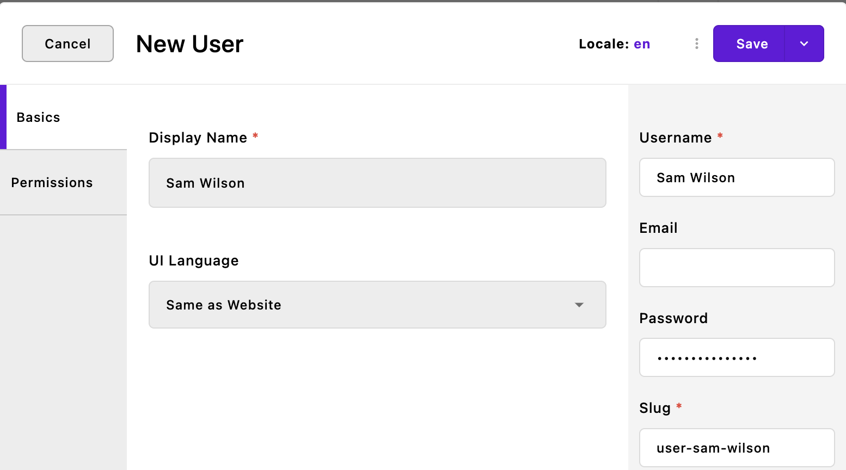Viewport: 846px width, 470px height.
Task: Click the Save dropdown chevron
Action: [x=804, y=44]
